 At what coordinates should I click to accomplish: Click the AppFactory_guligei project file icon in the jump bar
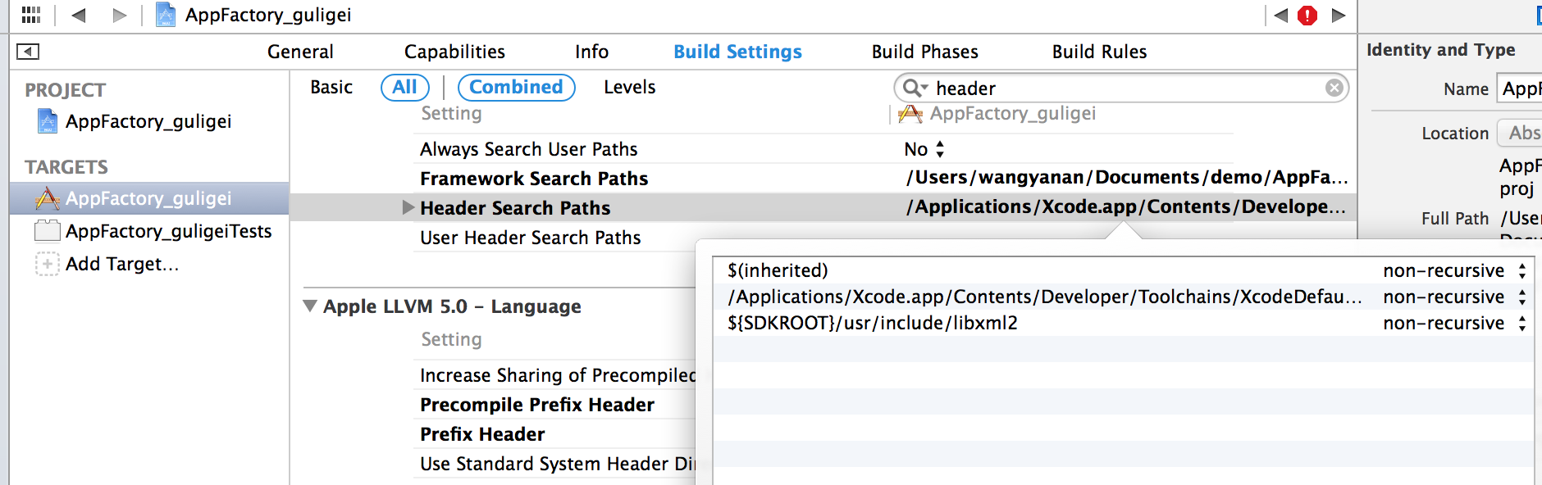pos(166,15)
